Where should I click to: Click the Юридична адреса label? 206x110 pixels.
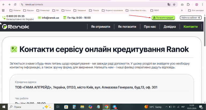26,82
